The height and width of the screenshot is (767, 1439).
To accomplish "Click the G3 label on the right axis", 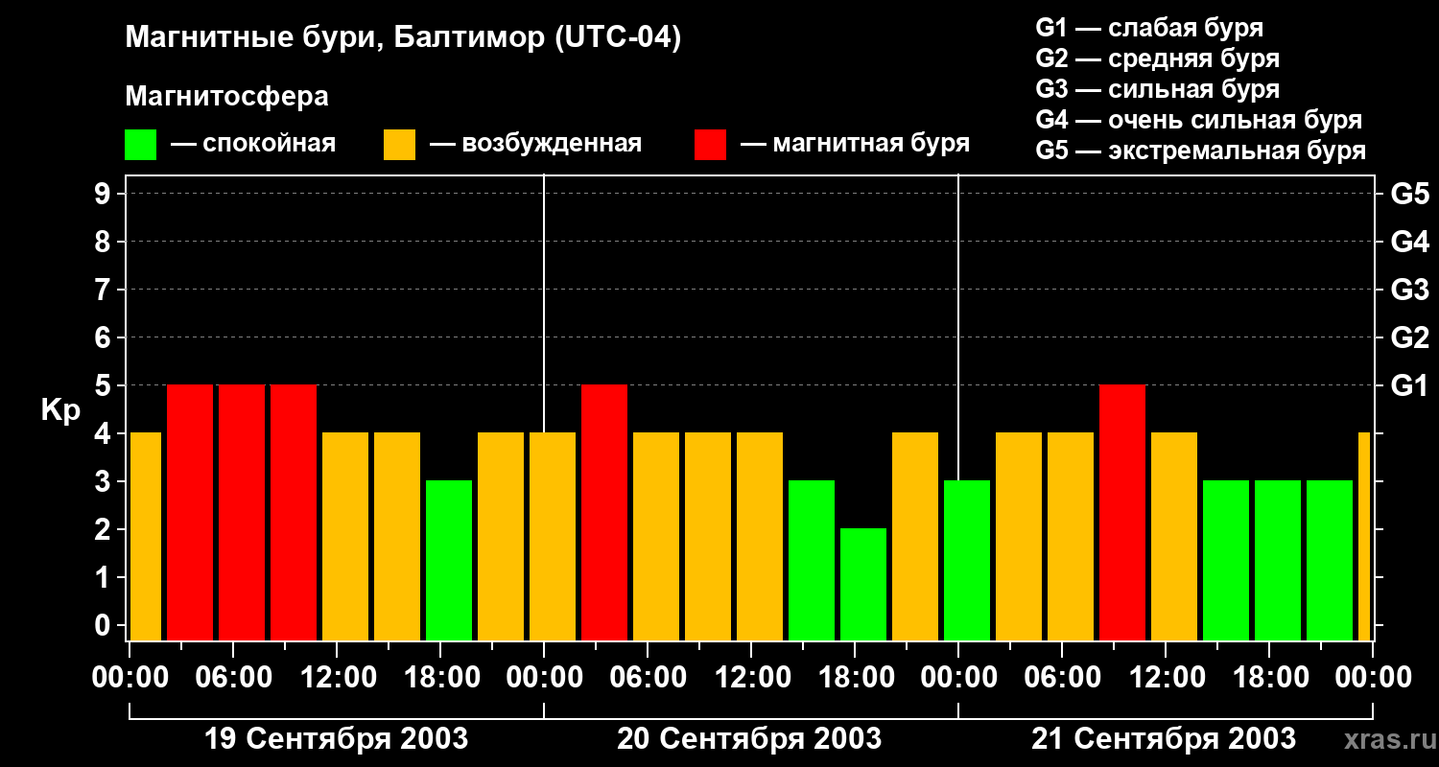I will click(1409, 290).
